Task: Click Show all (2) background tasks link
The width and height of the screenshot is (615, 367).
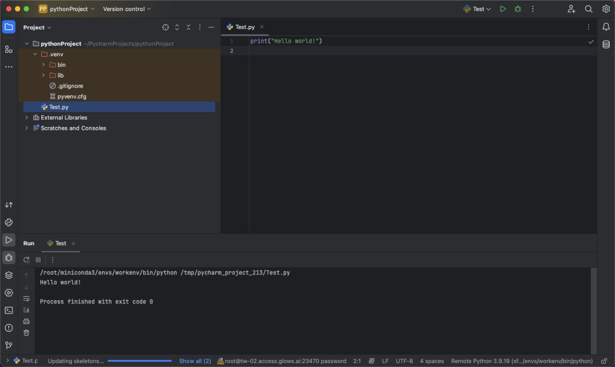Action: pos(195,361)
